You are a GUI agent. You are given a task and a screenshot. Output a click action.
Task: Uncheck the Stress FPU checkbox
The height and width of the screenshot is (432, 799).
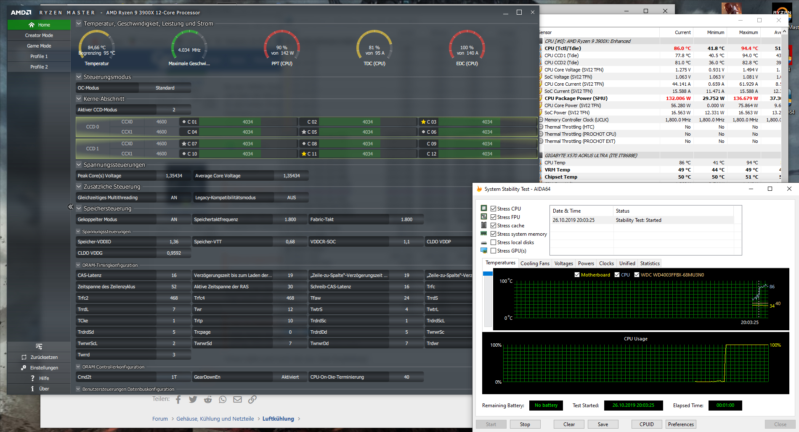pos(494,217)
